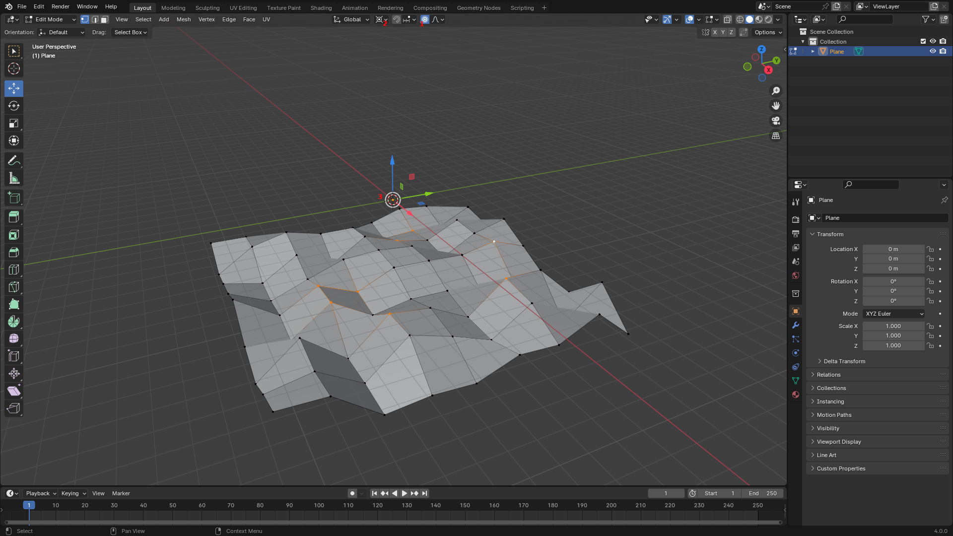
Task: Select the Knife tool
Action: (x=14, y=287)
